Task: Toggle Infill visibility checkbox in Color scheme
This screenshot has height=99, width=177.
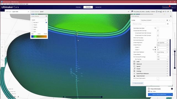Action: [32, 32]
